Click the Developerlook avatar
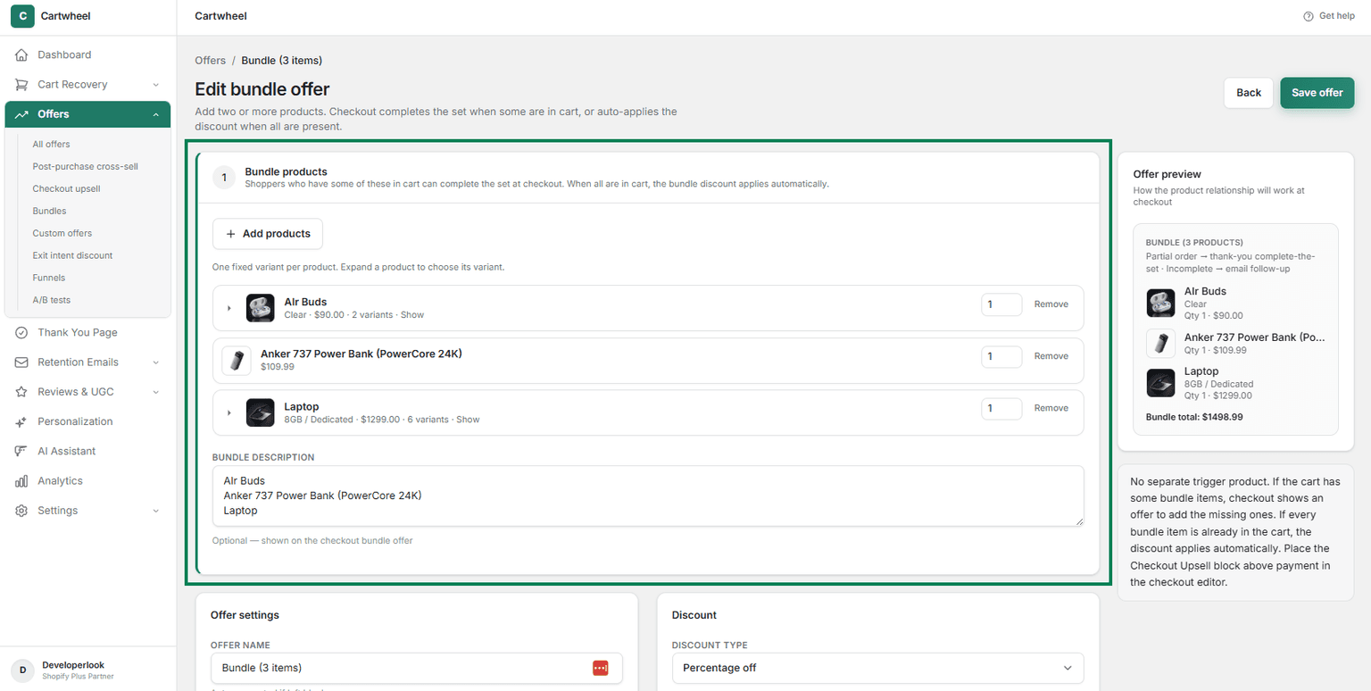 tap(22, 670)
